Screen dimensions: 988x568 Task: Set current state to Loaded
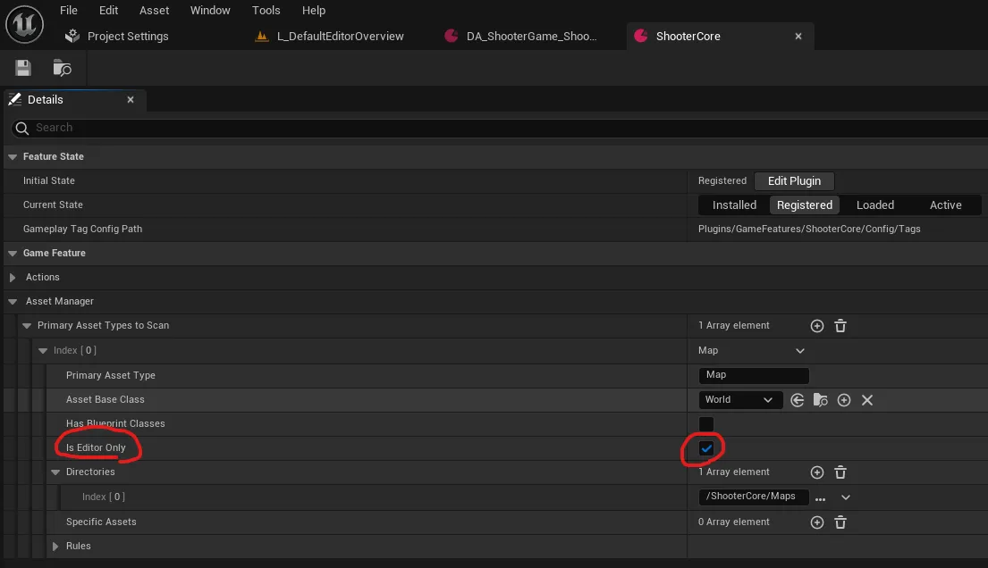[875, 205]
